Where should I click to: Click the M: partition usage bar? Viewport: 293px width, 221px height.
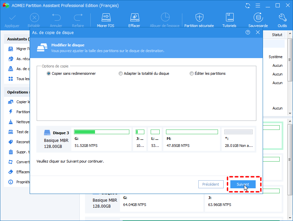tap(192, 132)
